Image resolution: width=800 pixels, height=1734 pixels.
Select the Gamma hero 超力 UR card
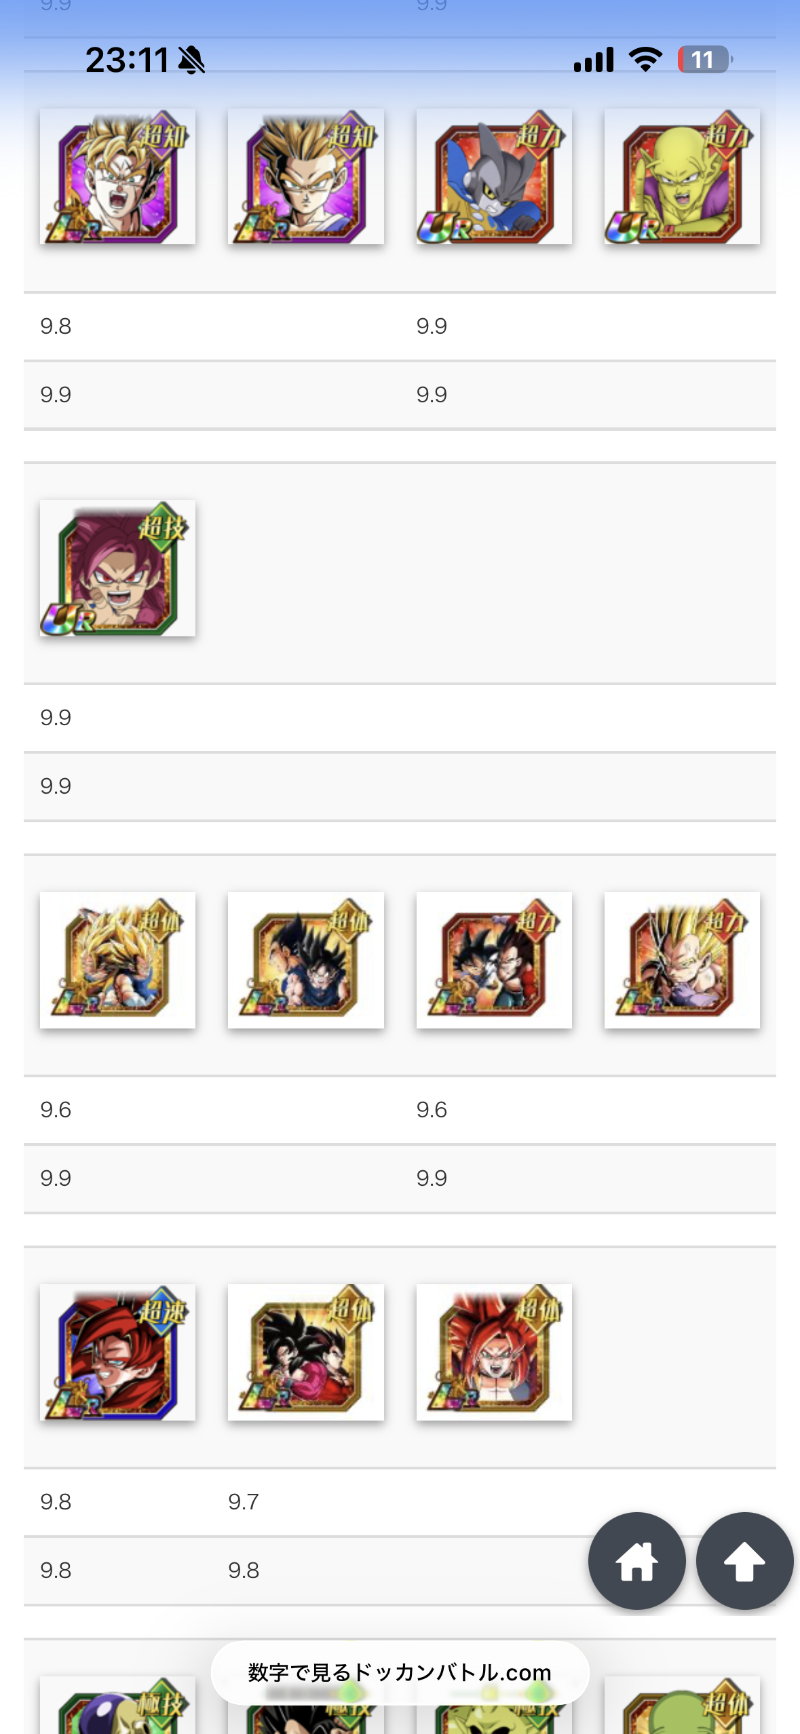tap(494, 176)
